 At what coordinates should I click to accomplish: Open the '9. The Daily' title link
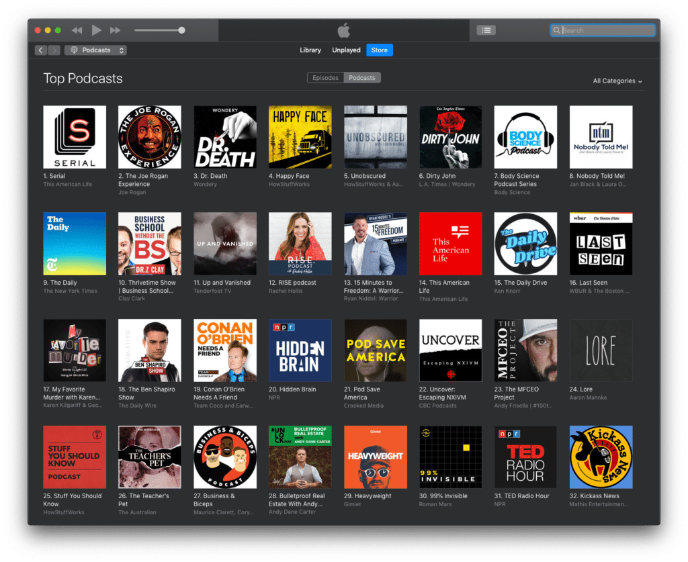click(60, 283)
